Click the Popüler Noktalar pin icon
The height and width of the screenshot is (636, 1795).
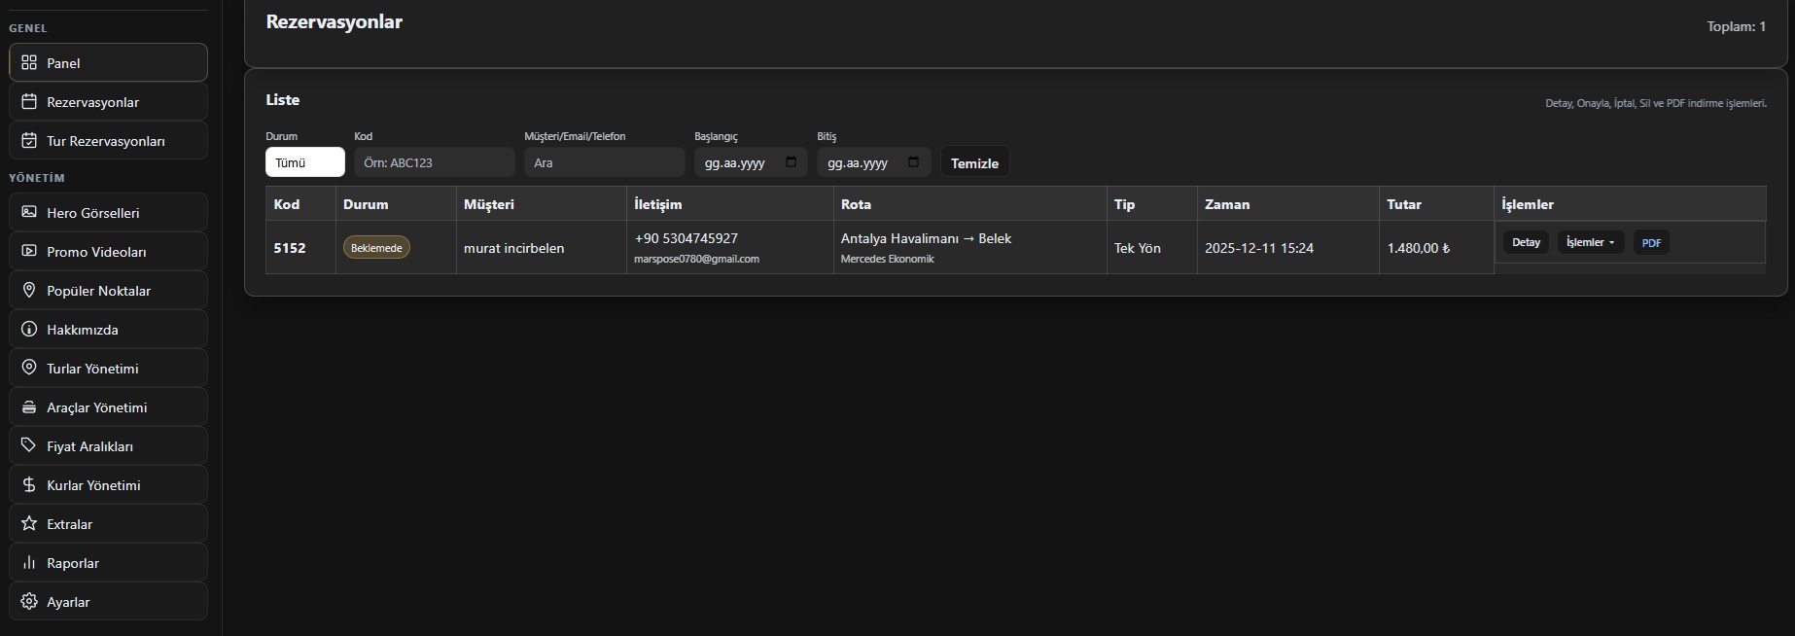29,291
